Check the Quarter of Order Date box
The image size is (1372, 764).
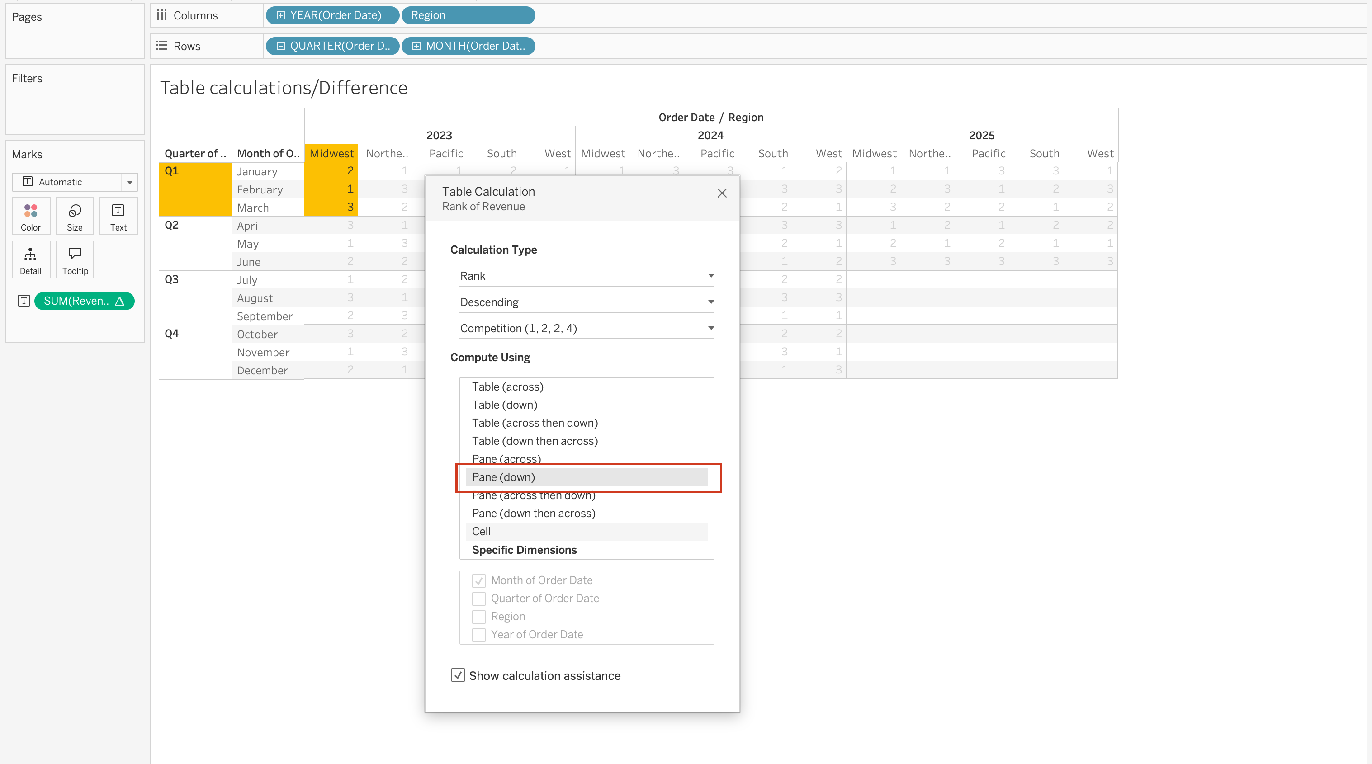(x=479, y=599)
